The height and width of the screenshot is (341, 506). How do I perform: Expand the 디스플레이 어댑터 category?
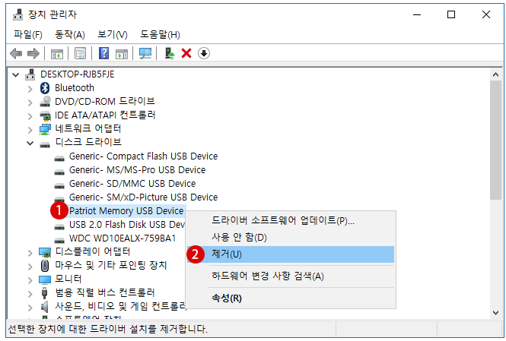[30, 253]
